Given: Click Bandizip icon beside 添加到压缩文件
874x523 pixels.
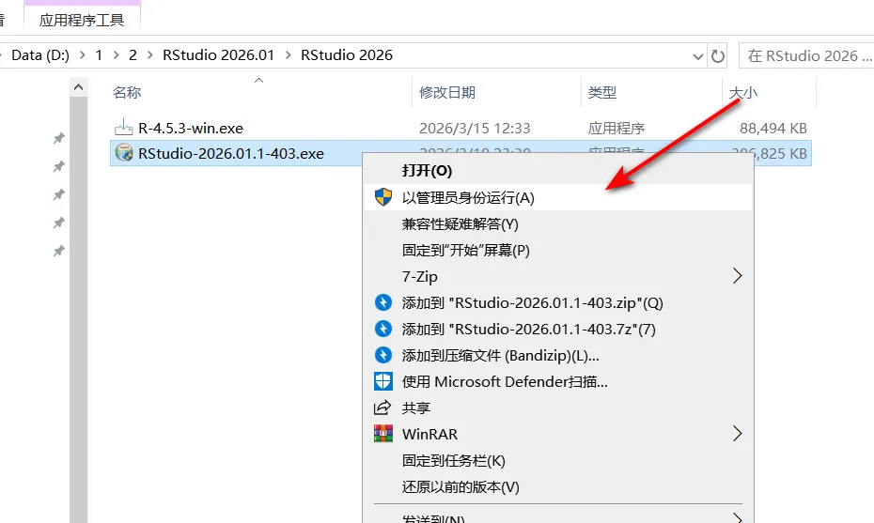Looking at the screenshot, I should point(383,355).
